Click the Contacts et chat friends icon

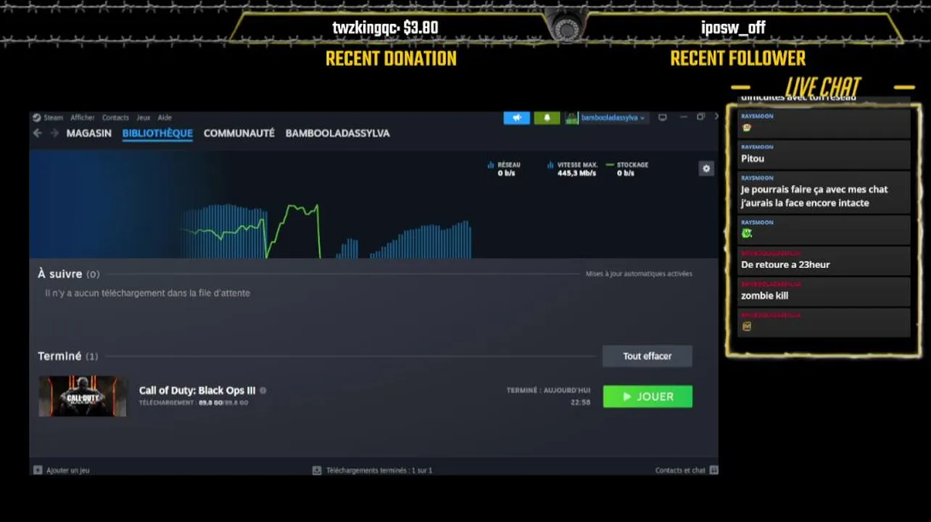click(x=713, y=471)
